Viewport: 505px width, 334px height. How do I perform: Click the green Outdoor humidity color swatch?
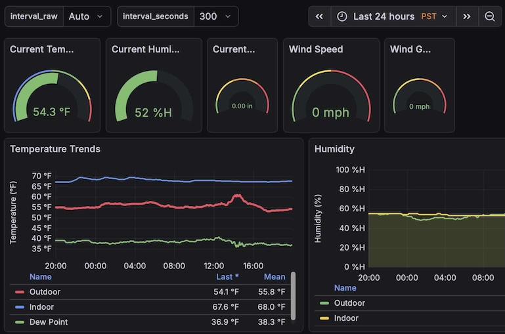click(x=324, y=303)
